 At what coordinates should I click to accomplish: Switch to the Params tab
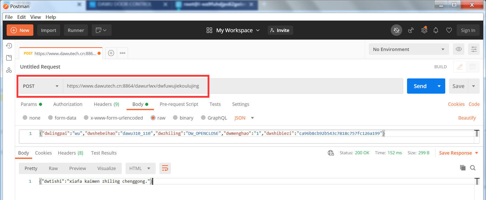click(31, 104)
